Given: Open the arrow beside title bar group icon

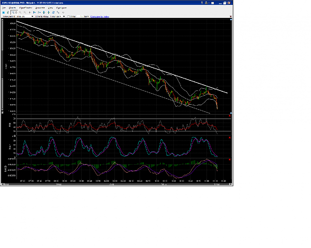Looking at the screenshot, I should 208,3.
